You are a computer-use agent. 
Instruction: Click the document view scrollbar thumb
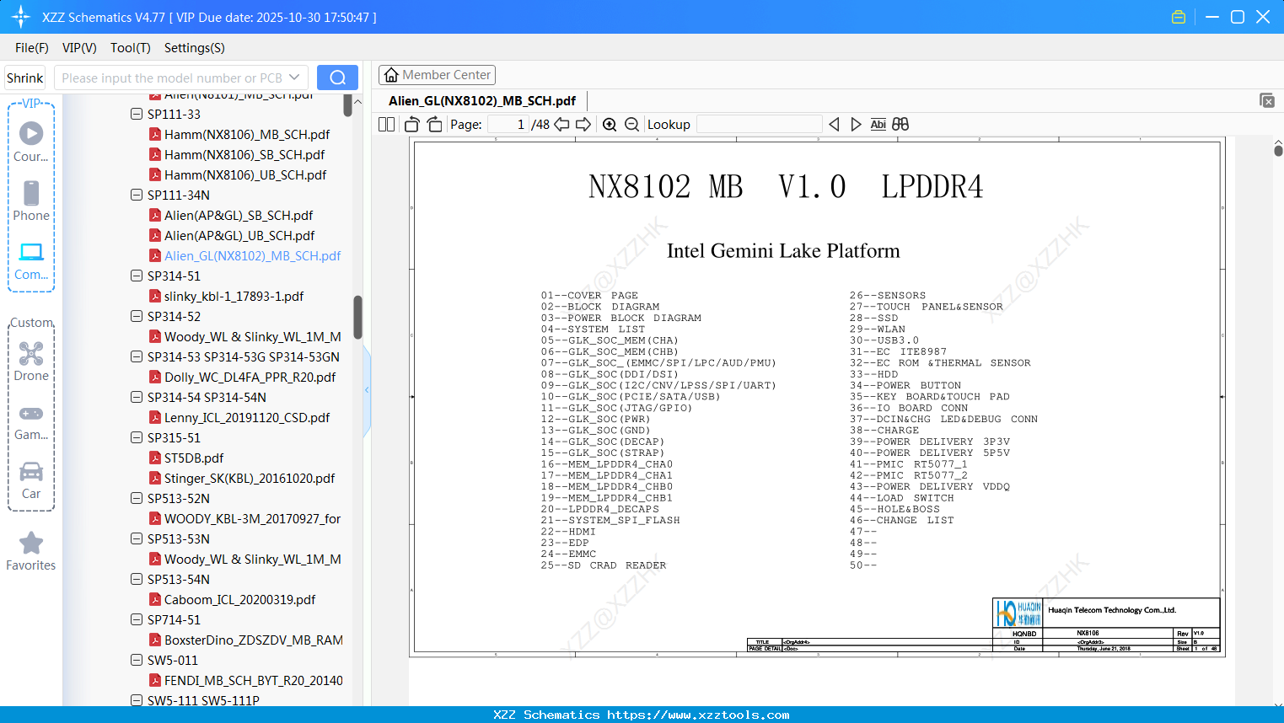pos(1278,150)
